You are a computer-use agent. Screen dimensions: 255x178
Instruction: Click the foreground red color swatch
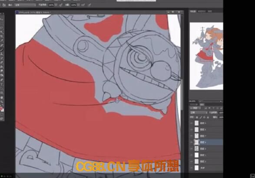click(1, 108)
